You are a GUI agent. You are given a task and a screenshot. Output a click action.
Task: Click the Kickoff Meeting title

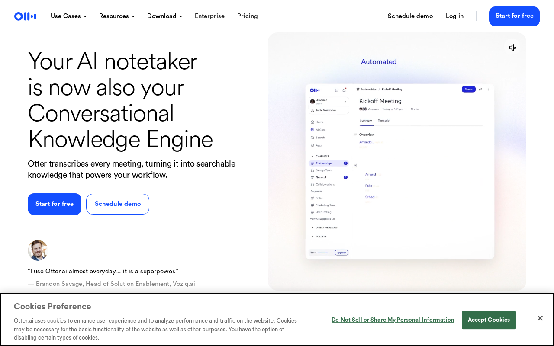click(x=380, y=101)
